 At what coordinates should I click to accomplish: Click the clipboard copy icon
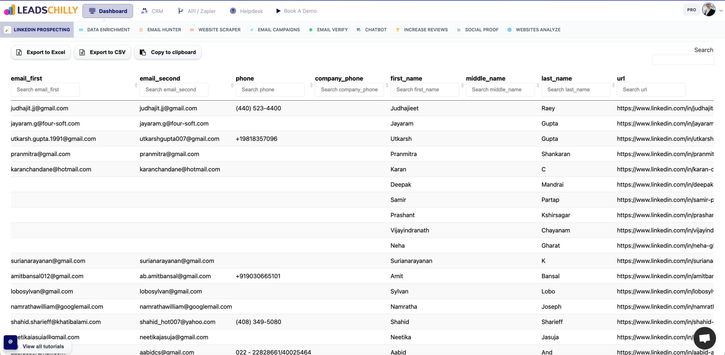click(143, 52)
